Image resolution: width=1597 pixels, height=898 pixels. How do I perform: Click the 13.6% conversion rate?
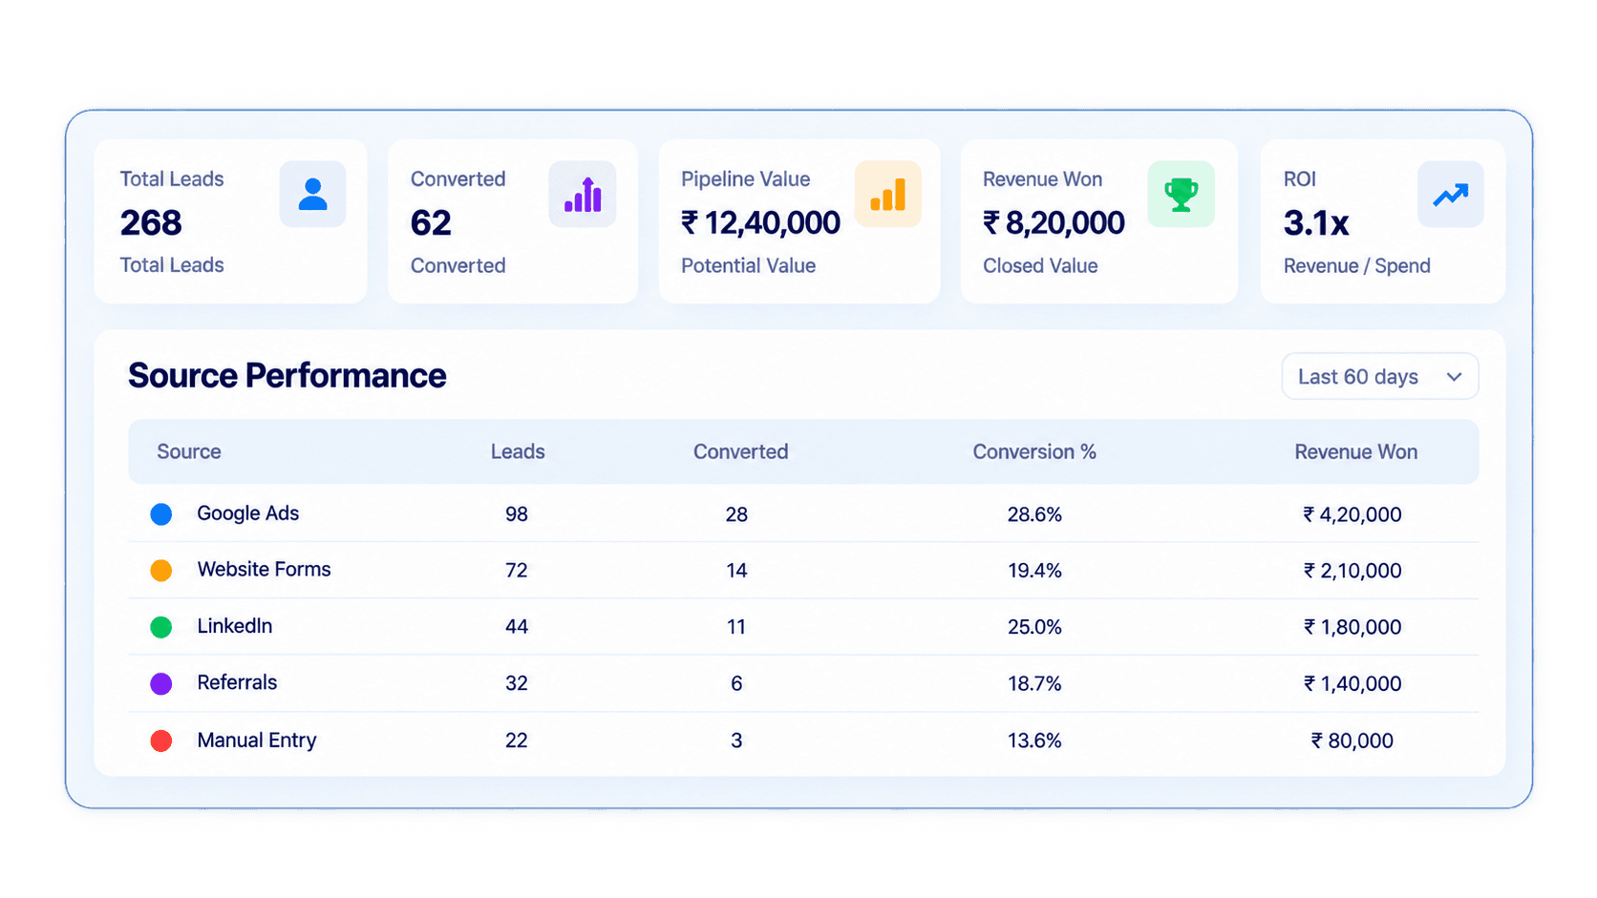(x=1034, y=741)
